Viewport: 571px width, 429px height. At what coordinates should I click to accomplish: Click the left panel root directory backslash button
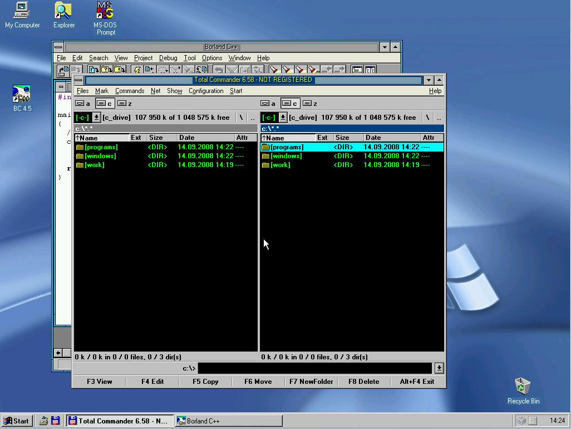241,118
